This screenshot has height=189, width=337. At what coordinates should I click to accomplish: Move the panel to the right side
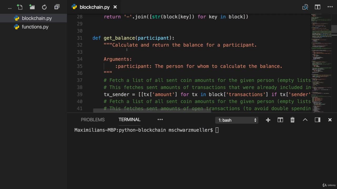(318, 120)
